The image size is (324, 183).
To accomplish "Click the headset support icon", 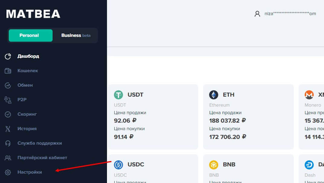I will pos(8,143).
